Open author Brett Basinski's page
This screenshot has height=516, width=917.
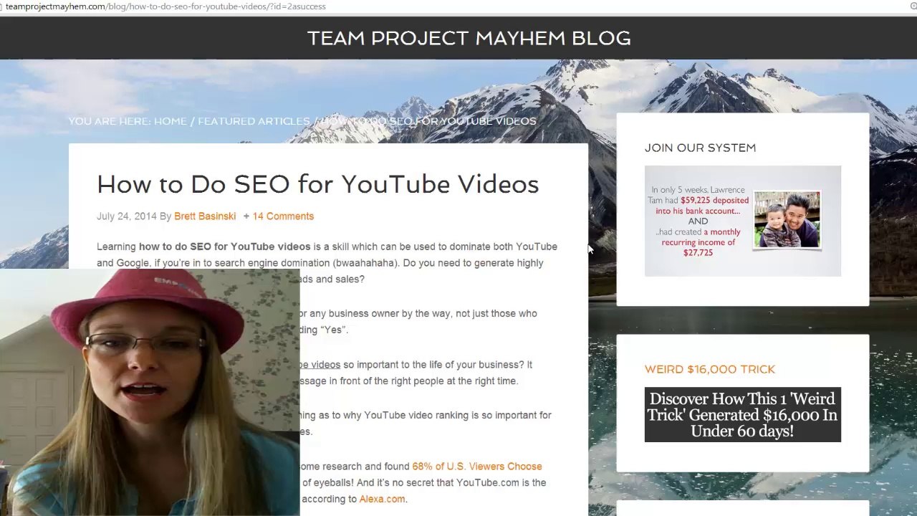pyautogui.click(x=205, y=216)
